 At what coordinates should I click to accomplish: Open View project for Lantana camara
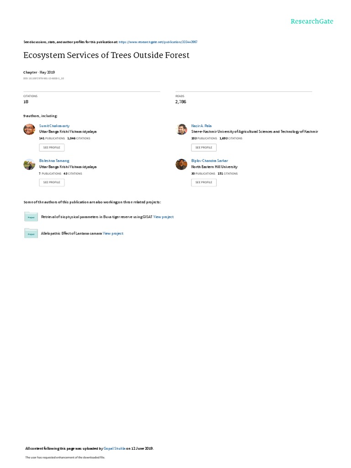coord(113,234)
